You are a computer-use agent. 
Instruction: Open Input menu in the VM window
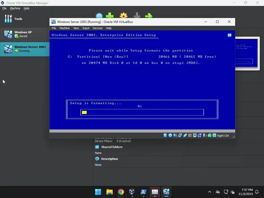(x=86, y=28)
